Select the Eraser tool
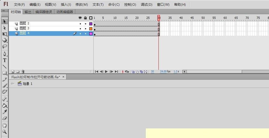The image size is (269, 138). [x=4, y=118]
